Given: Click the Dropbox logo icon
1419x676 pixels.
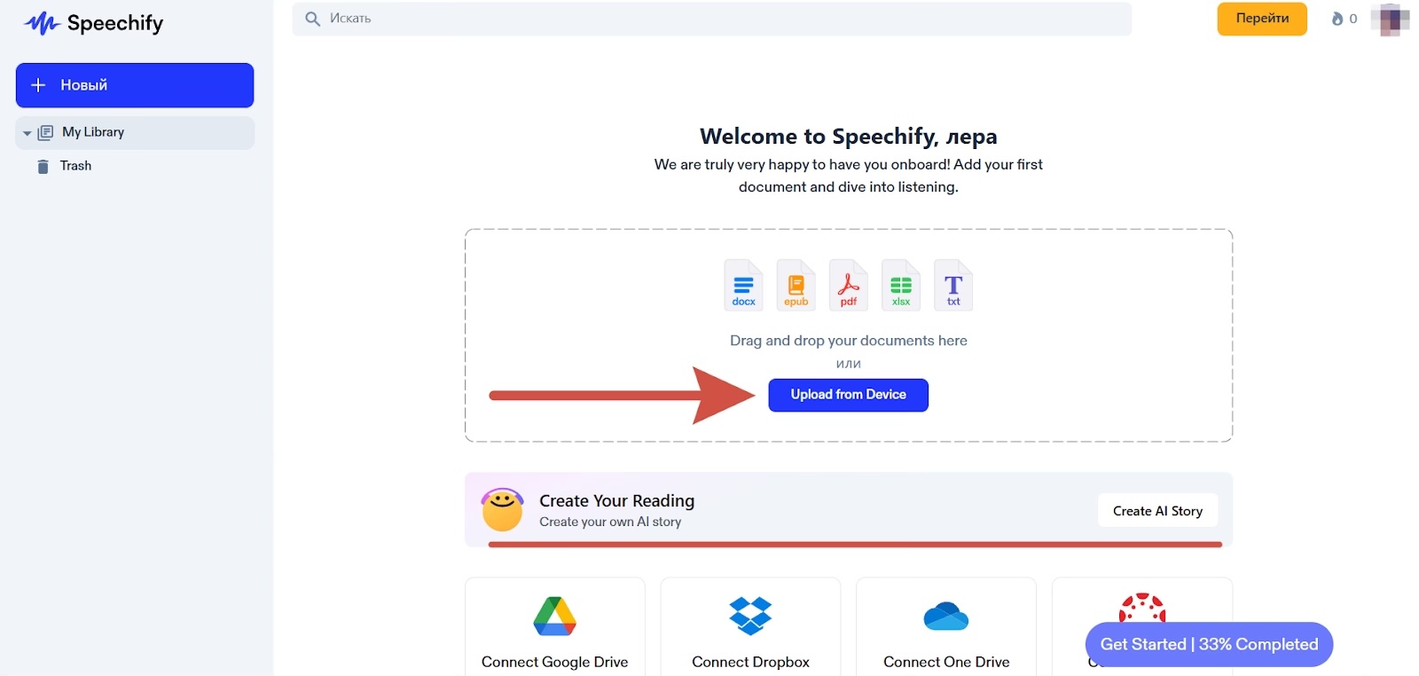Looking at the screenshot, I should click(750, 617).
